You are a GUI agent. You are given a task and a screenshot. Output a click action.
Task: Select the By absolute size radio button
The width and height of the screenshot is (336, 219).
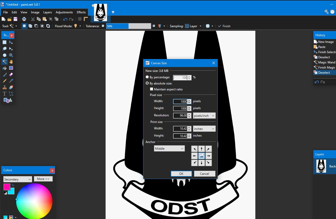[x=147, y=83]
